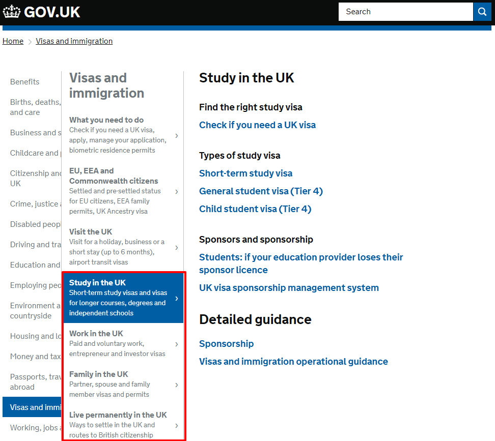This screenshot has width=495, height=441.
Task: Open Child student visa (Tier 4) link
Action: [255, 209]
